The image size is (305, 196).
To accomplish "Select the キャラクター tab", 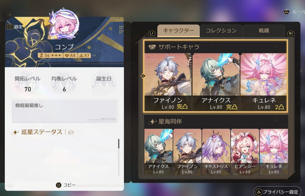I will (178, 31).
